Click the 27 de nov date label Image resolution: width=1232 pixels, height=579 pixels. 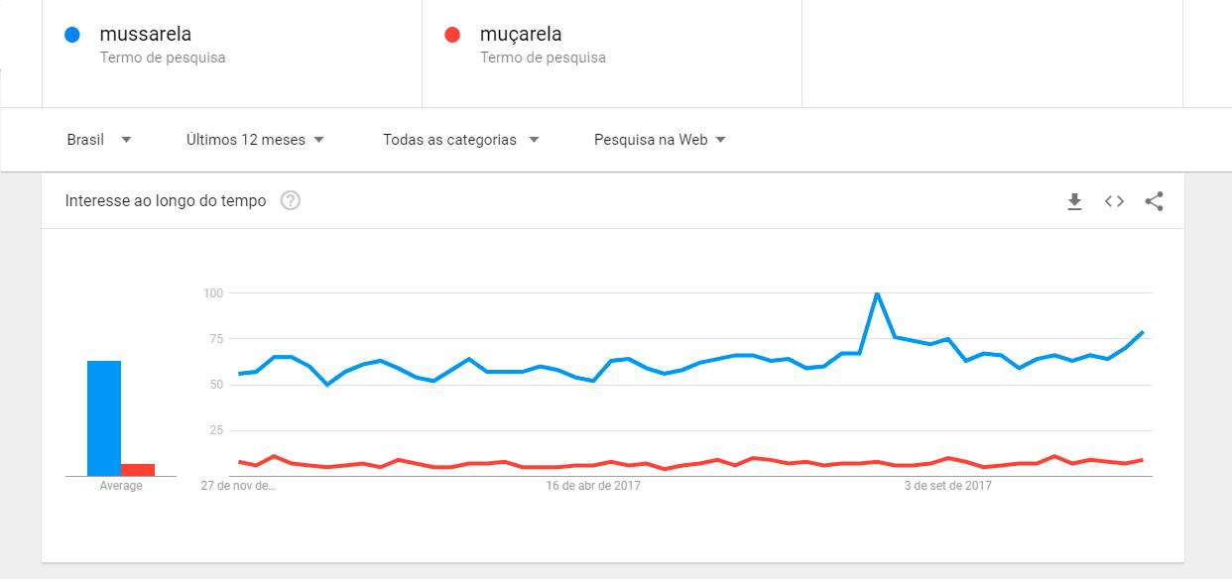[238, 486]
